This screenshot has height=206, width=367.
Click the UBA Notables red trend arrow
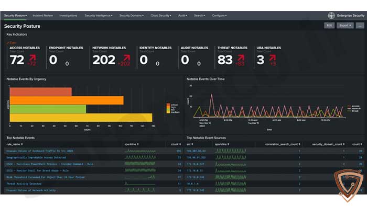point(273,58)
